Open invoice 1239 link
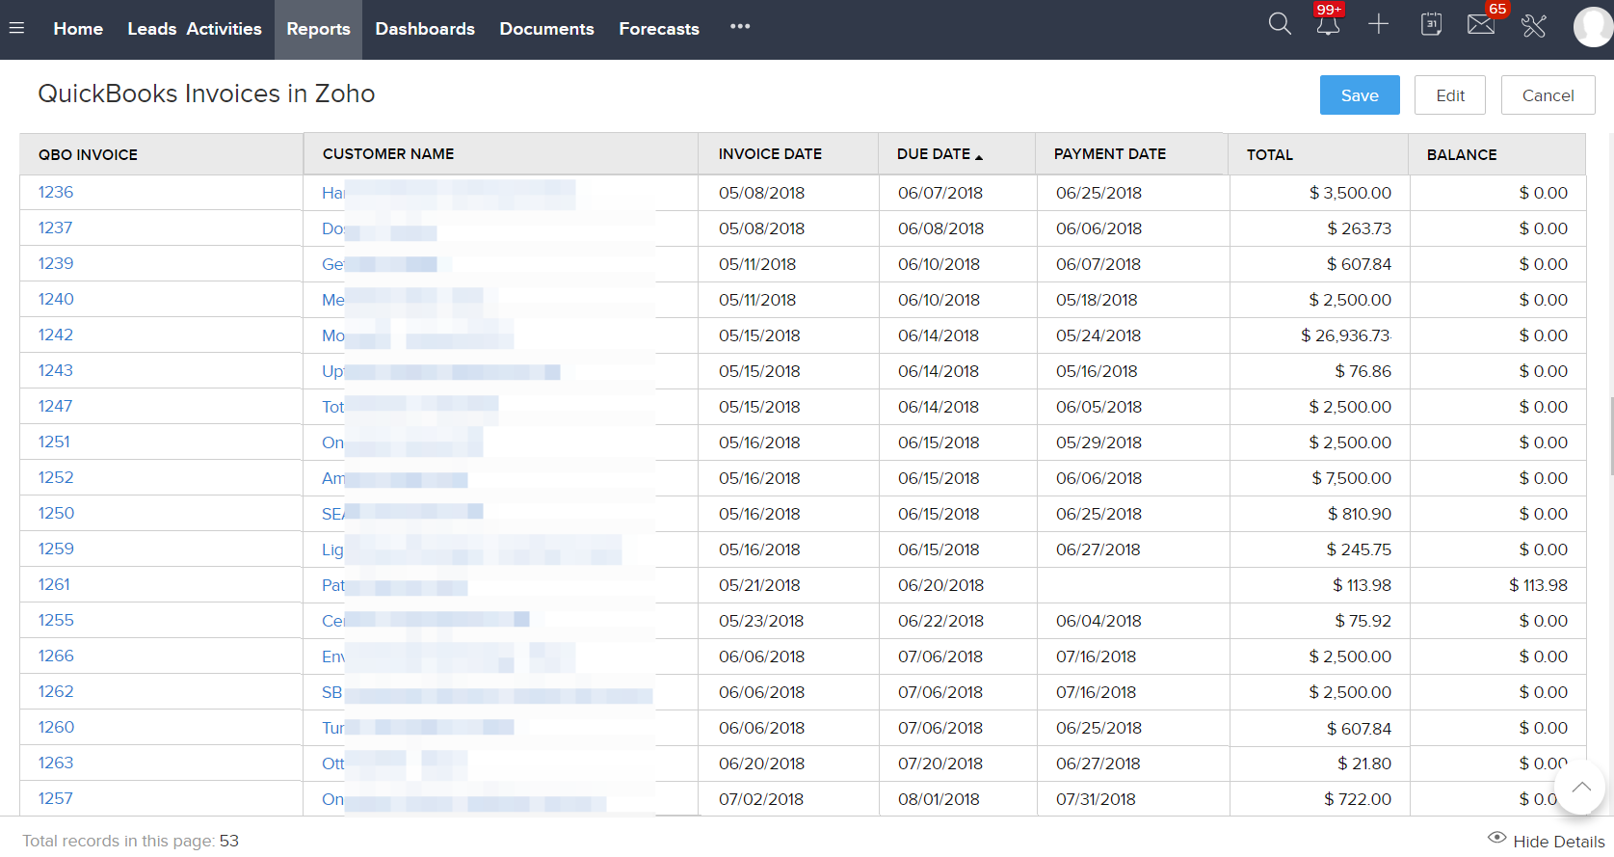This screenshot has height=857, width=1614. [x=56, y=263]
